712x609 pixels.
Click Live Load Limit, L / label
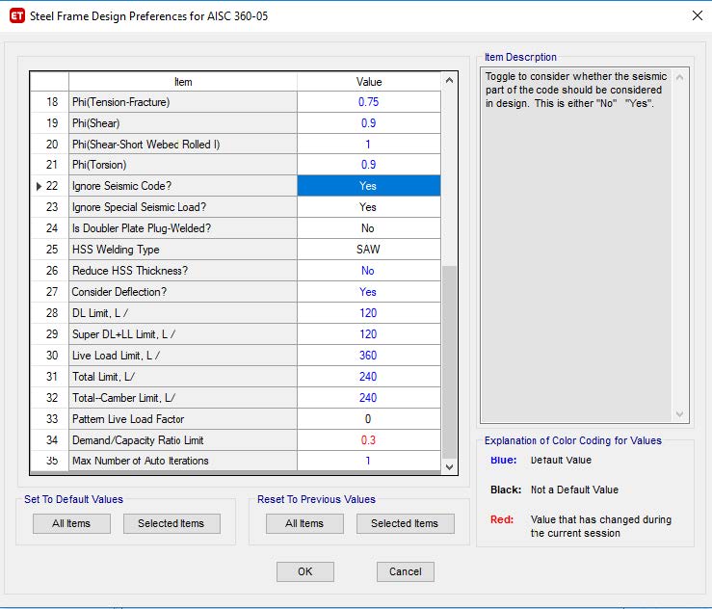click(116, 356)
